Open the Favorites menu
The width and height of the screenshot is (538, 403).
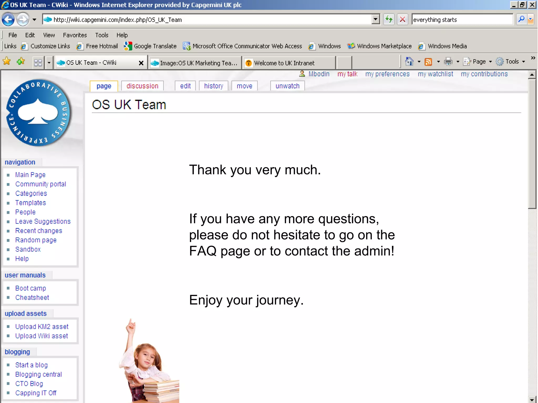tap(75, 35)
